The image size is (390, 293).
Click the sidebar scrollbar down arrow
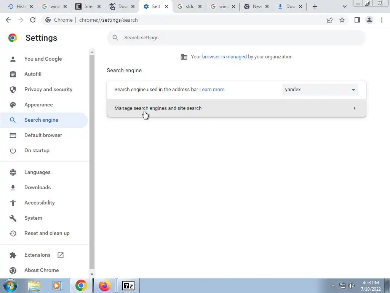92,274
